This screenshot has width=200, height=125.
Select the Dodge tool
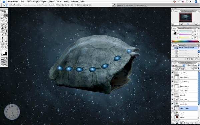click(x=6, y=34)
